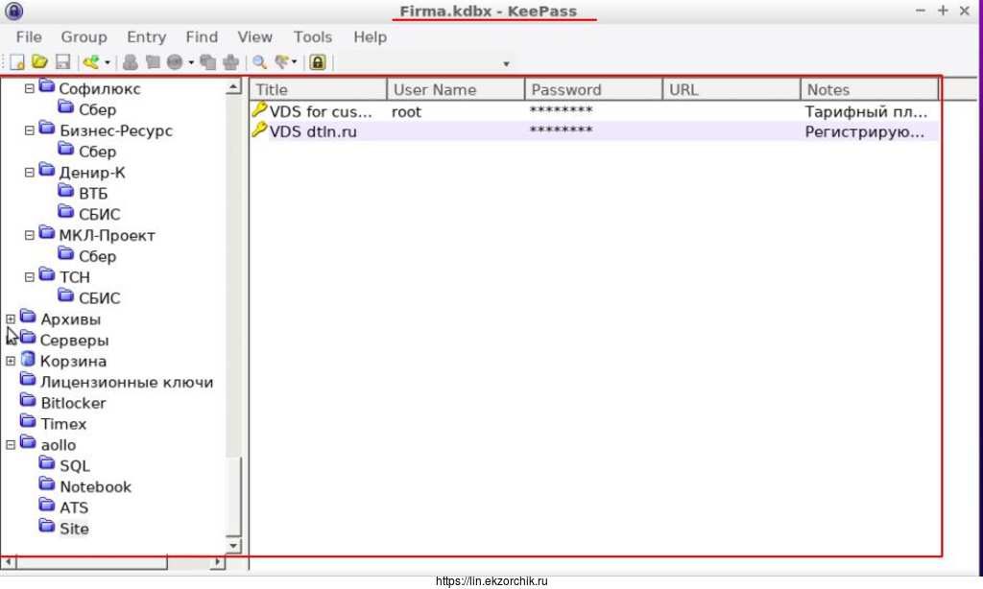Collapse the aollo group

pyautogui.click(x=11, y=445)
